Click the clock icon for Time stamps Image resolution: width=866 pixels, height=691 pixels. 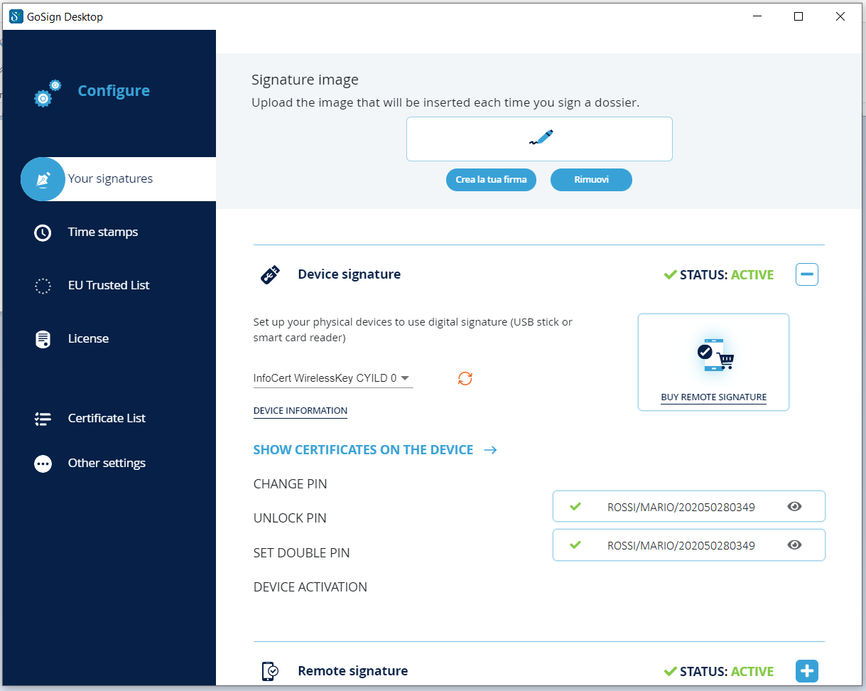click(x=43, y=232)
